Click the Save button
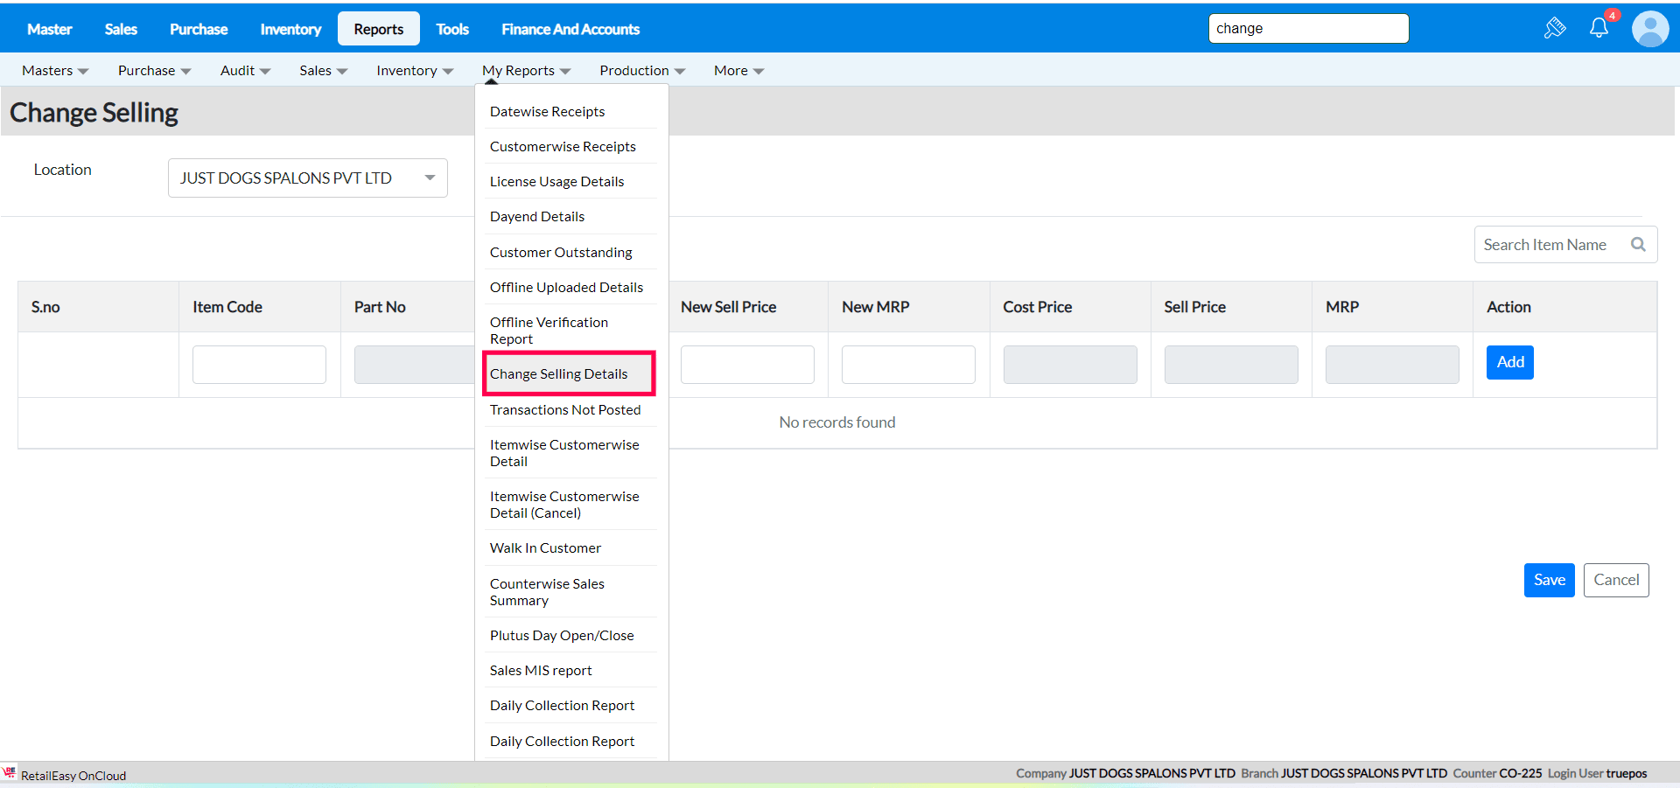The height and width of the screenshot is (788, 1680). point(1549,580)
